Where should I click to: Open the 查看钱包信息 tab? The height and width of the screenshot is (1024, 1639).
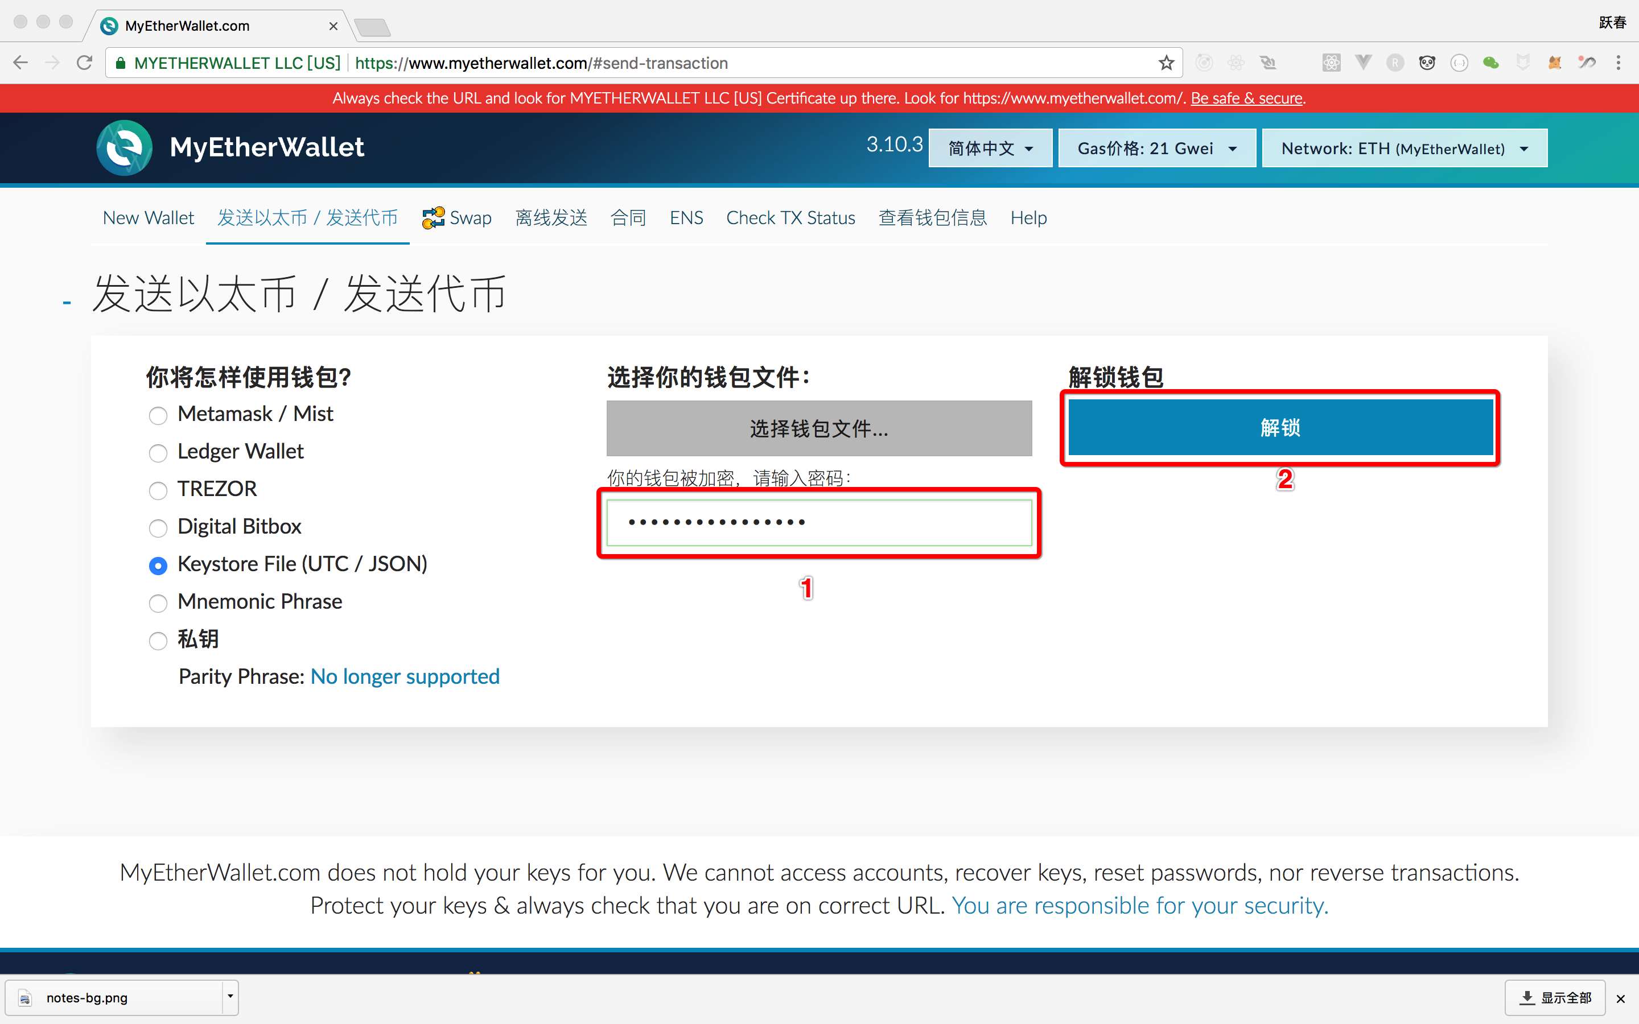[933, 217]
